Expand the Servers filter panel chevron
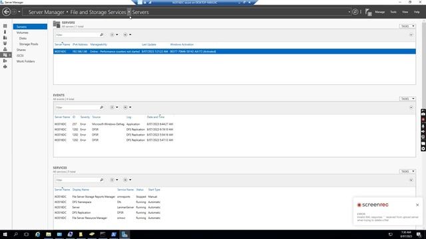Screen dimensions: 426x239 [x=411, y=35]
